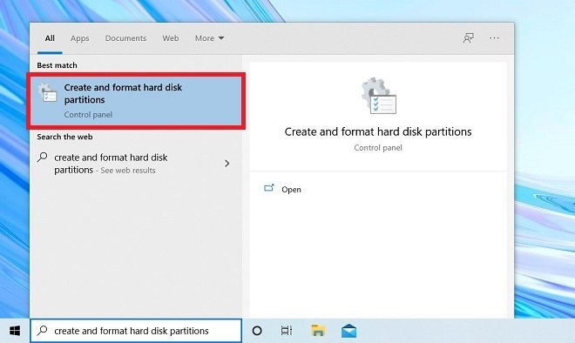Click Open to launch Disk Management

tap(291, 190)
